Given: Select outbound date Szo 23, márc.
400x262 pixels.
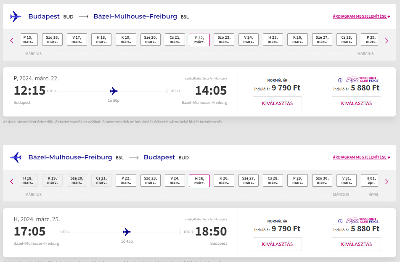Looking at the screenshot, I should point(224,40).
